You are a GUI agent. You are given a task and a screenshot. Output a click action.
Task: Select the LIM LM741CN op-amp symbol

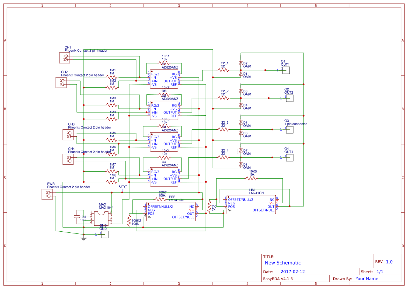tap(251, 204)
